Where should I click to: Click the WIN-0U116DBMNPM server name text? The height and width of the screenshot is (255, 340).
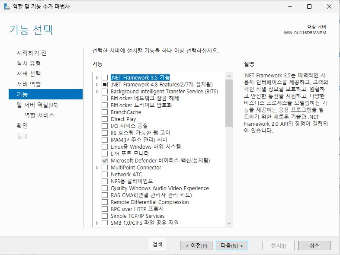pos(305,33)
